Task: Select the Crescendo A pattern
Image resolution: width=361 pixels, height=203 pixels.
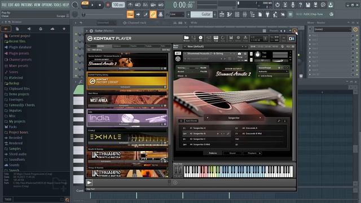Action: [x=259, y=128]
